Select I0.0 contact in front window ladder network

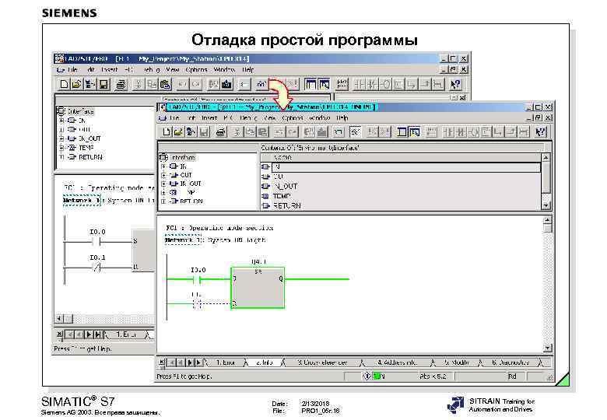point(198,279)
